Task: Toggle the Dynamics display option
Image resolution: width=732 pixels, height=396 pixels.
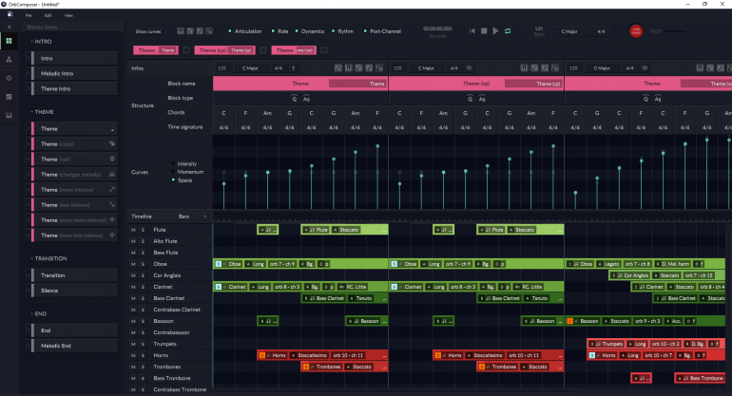Action: tap(310, 31)
